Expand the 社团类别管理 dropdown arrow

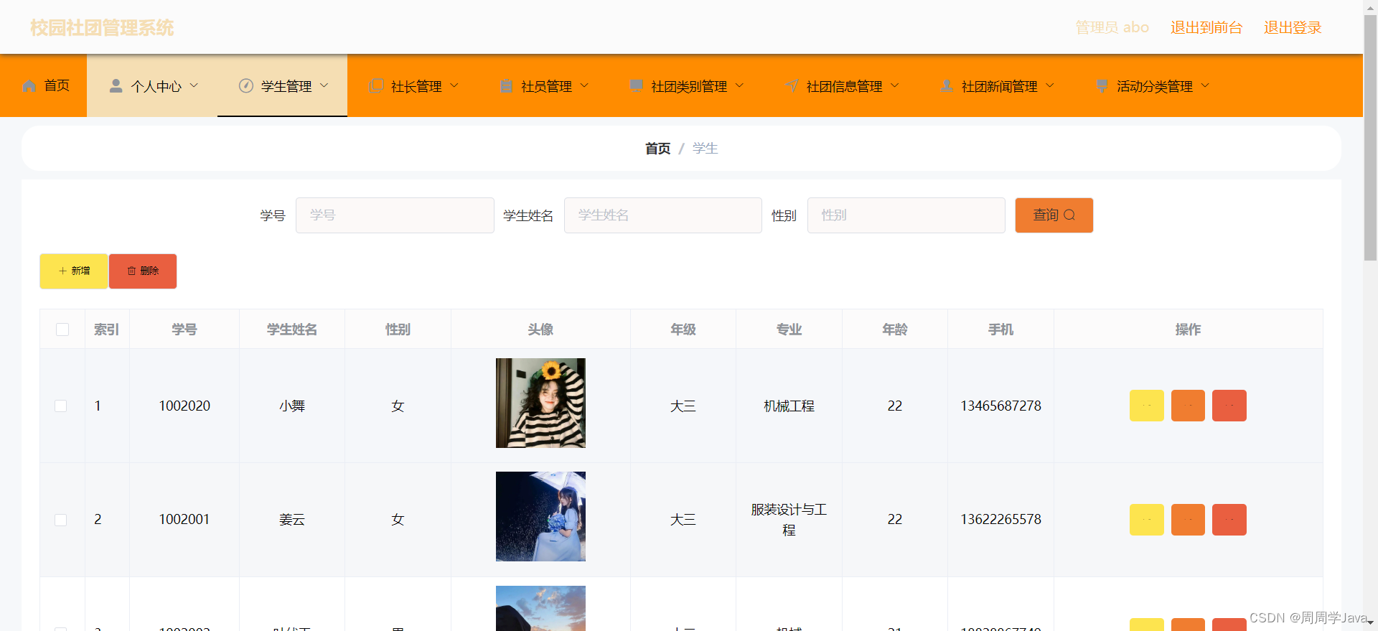[x=739, y=86]
